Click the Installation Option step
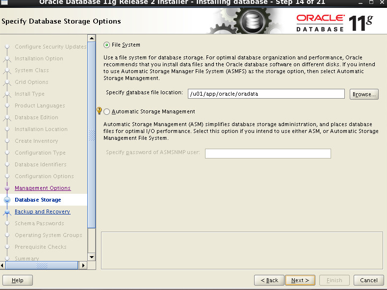This screenshot has height=290, width=387. click(x=39, y=58)
